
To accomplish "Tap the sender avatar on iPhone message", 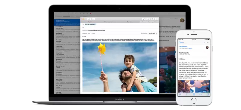I will coord(207,47).
